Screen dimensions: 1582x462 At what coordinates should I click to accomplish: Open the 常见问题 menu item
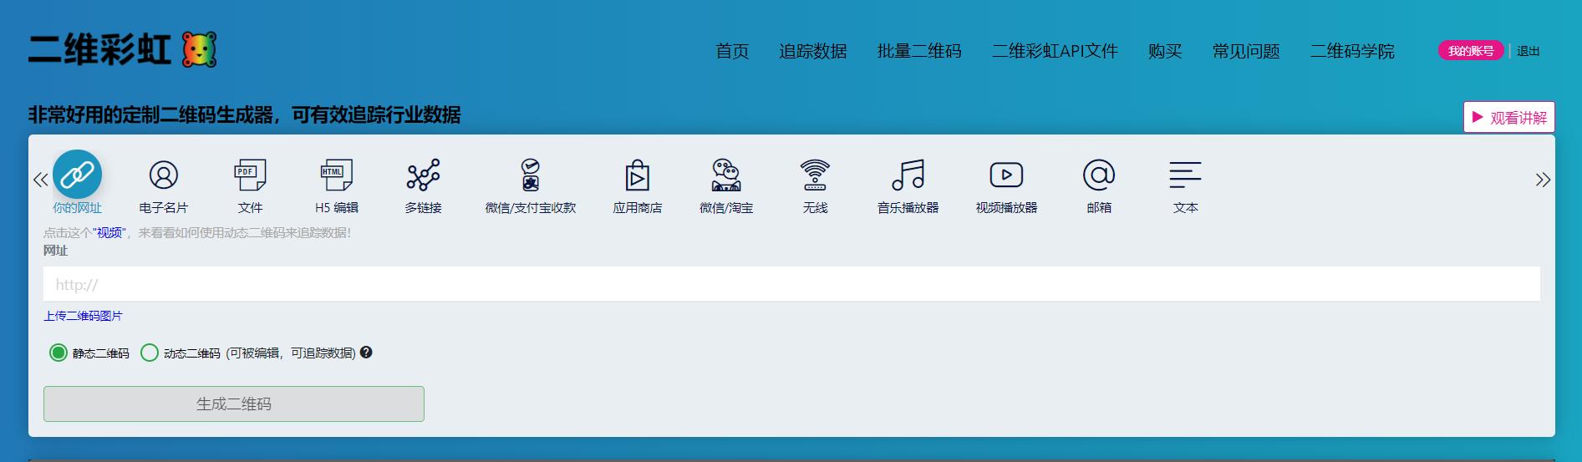pyautogui.click(x=1246, y=51)
